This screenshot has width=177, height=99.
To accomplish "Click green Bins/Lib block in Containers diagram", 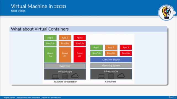I will coord(97,53).
